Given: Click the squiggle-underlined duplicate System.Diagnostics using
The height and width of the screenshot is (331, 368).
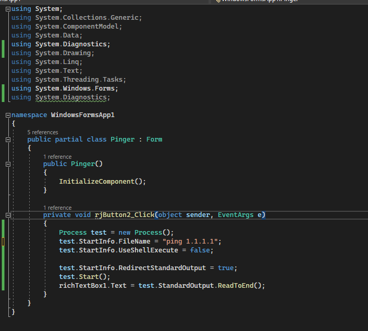Looking at the screenshot, I should (71, 97).
